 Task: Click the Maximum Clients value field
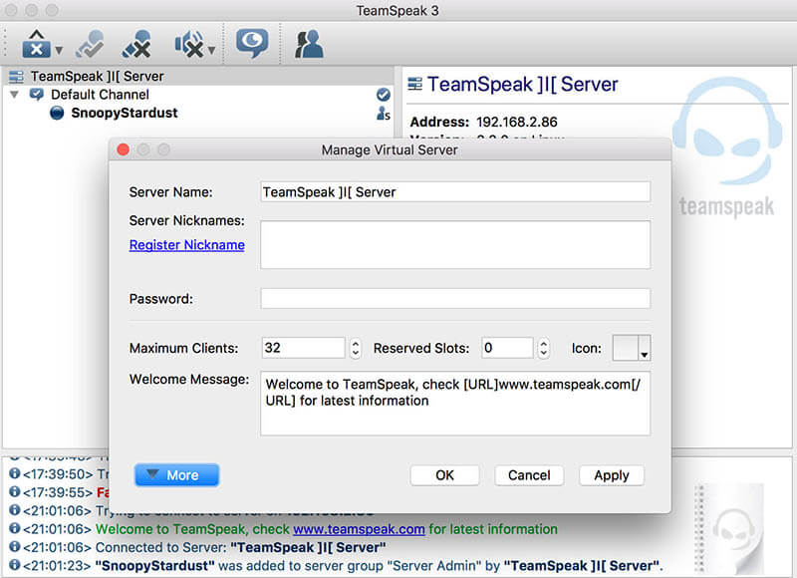304,348
